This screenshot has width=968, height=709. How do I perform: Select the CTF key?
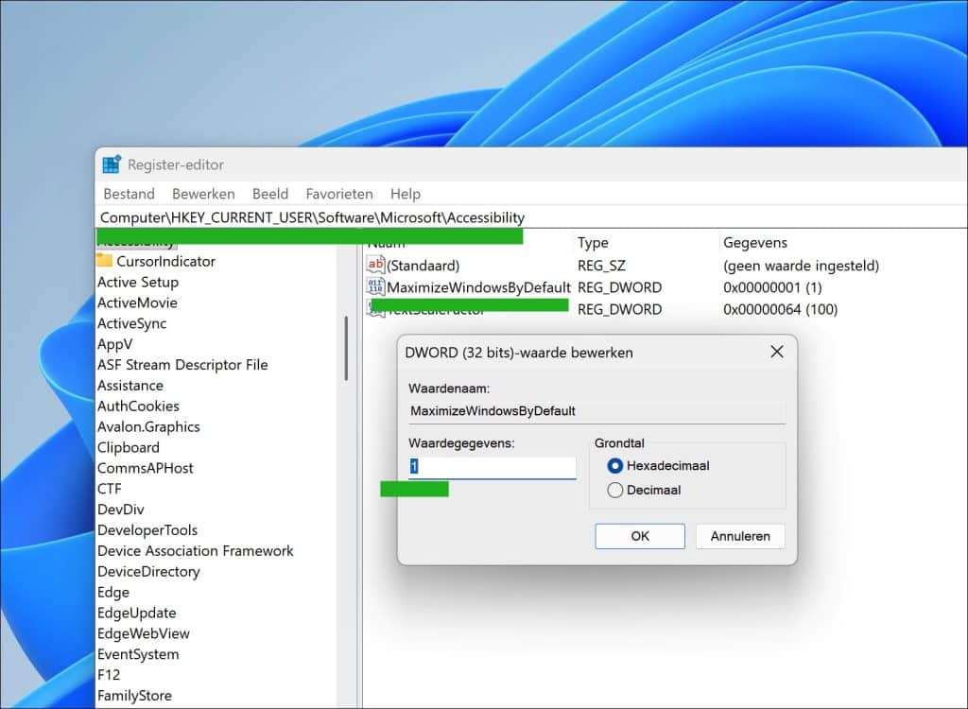click(110, 489)
